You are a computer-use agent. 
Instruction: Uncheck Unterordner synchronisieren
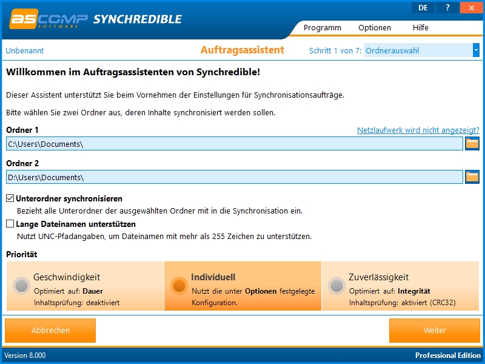tap(10, 198)
